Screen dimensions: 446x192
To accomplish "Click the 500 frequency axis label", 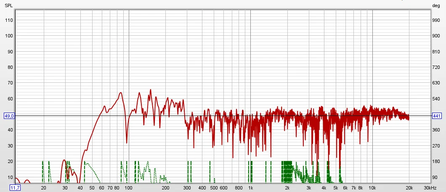I will pos(214,188).
